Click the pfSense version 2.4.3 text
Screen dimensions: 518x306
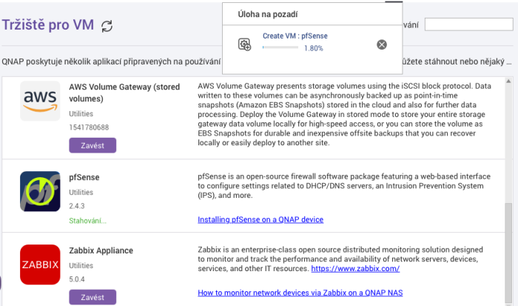(77, 206)
